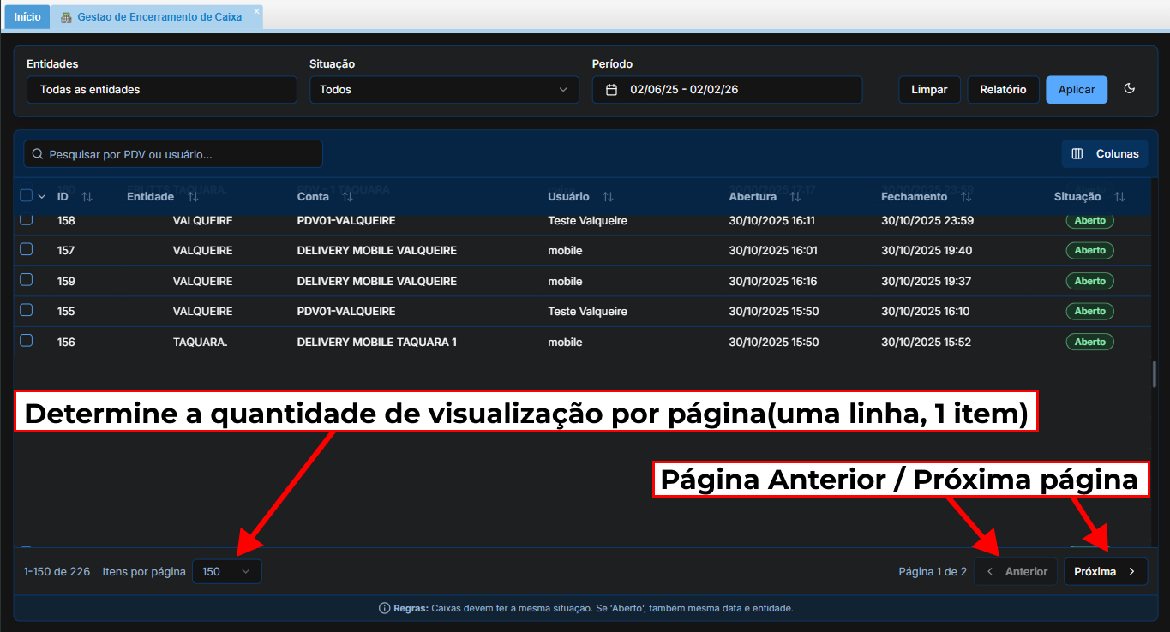Sort by Usuário column arrows
The height and width of the screenshot is (632, 1170).
pos(608,197)
